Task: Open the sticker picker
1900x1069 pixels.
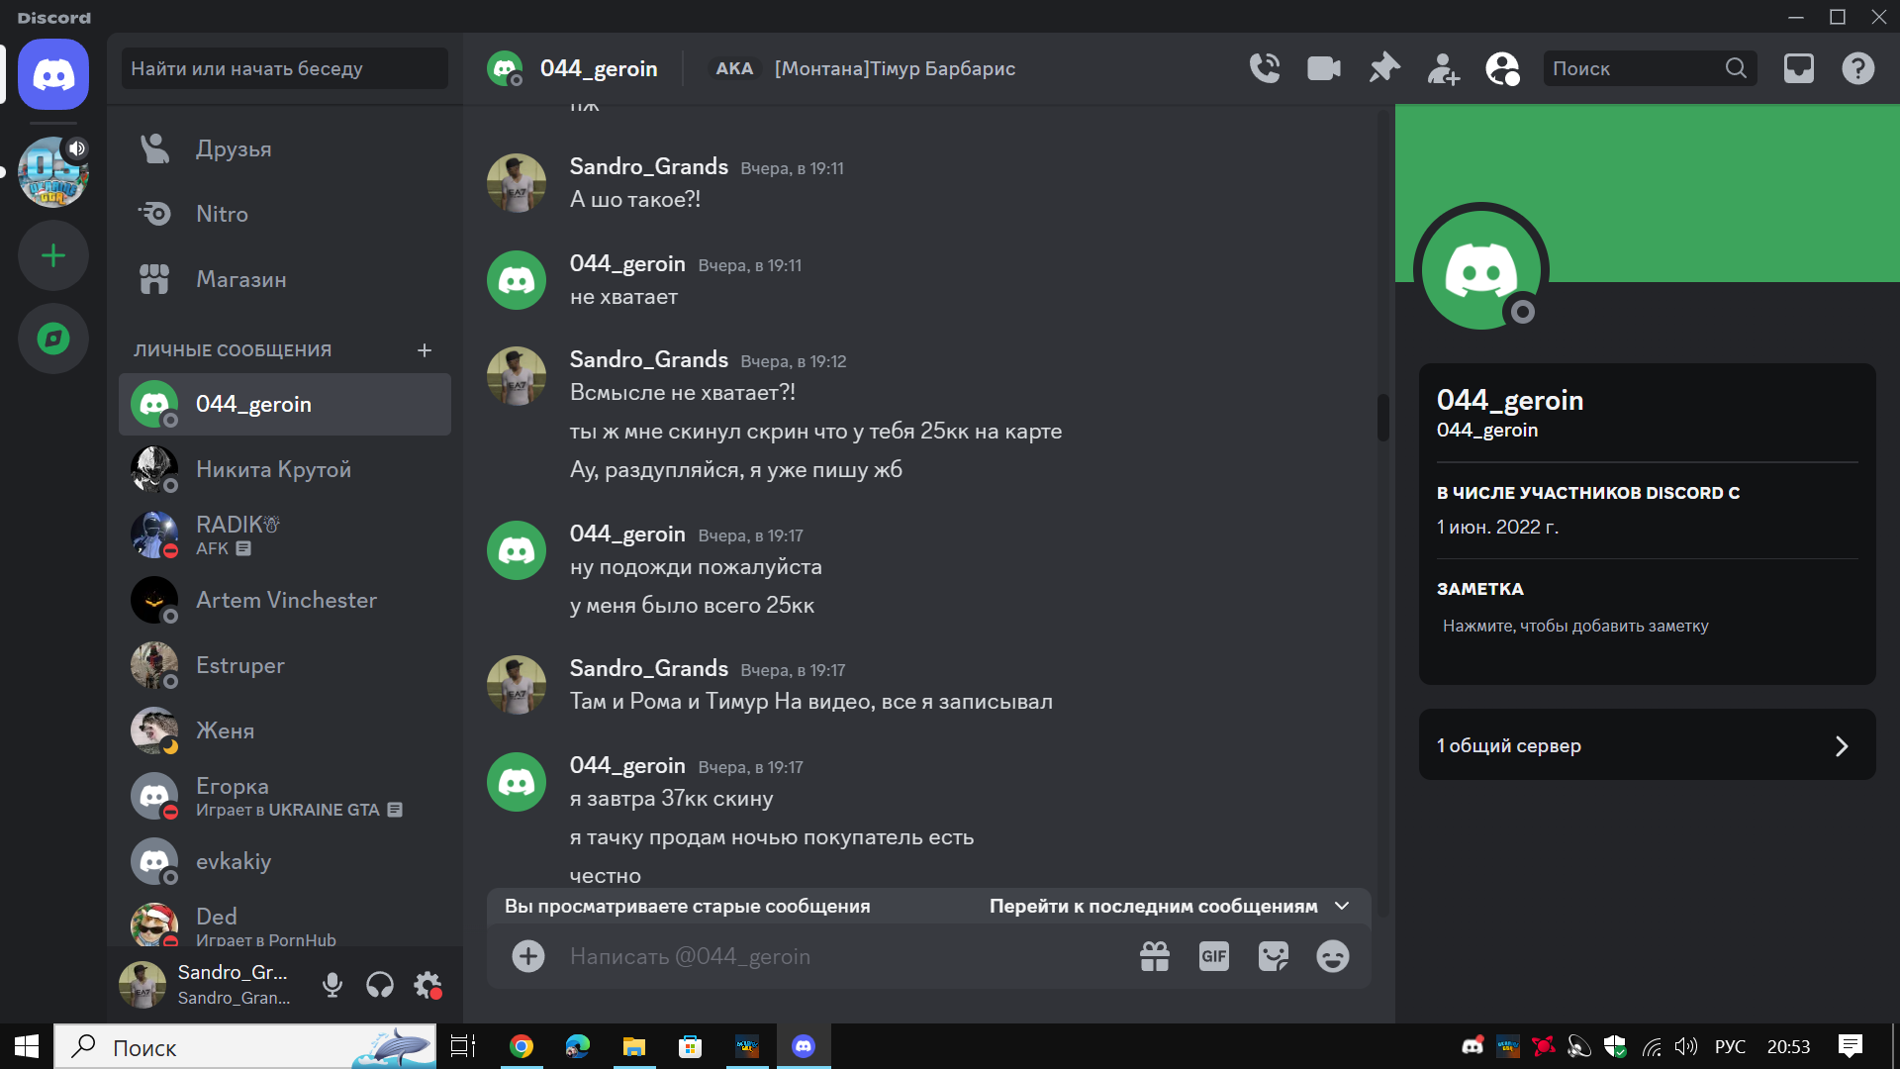Action: pyautogui.click(x=1274, y=956)
